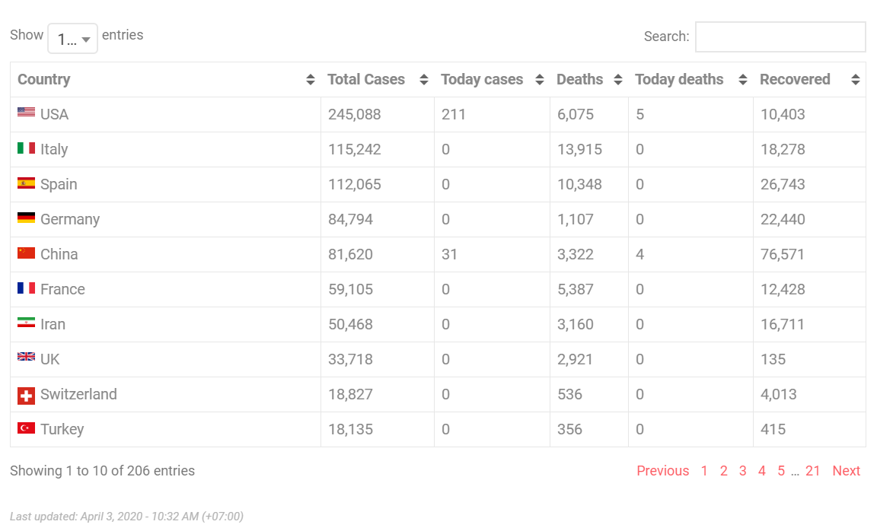Viewport: 877px width, 531px height.
Task: Click sort arrows on Total Cases column
Action: [424, 80]
